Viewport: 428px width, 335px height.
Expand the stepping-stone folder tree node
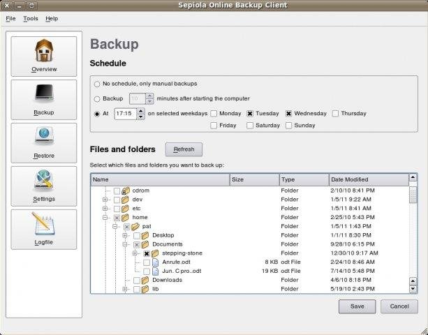tap(135, 253)
